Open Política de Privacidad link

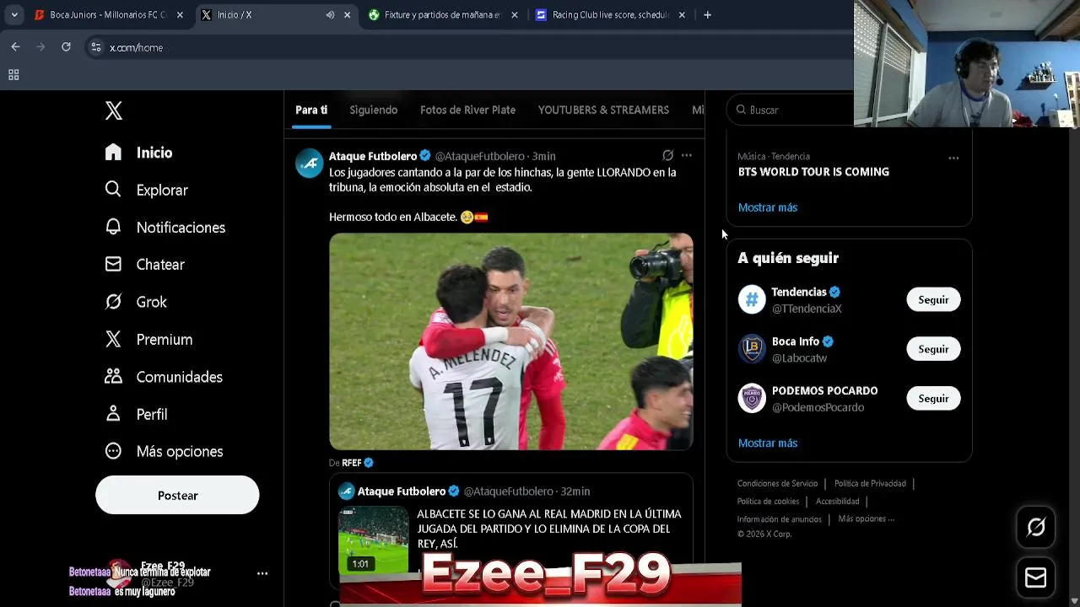coord(870,483)
